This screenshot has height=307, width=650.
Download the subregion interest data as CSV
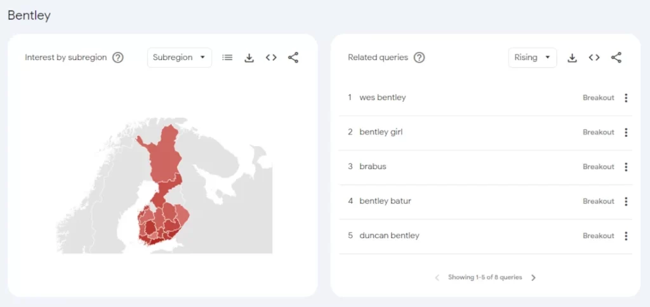pyautogui.click(x=249, y=58)
